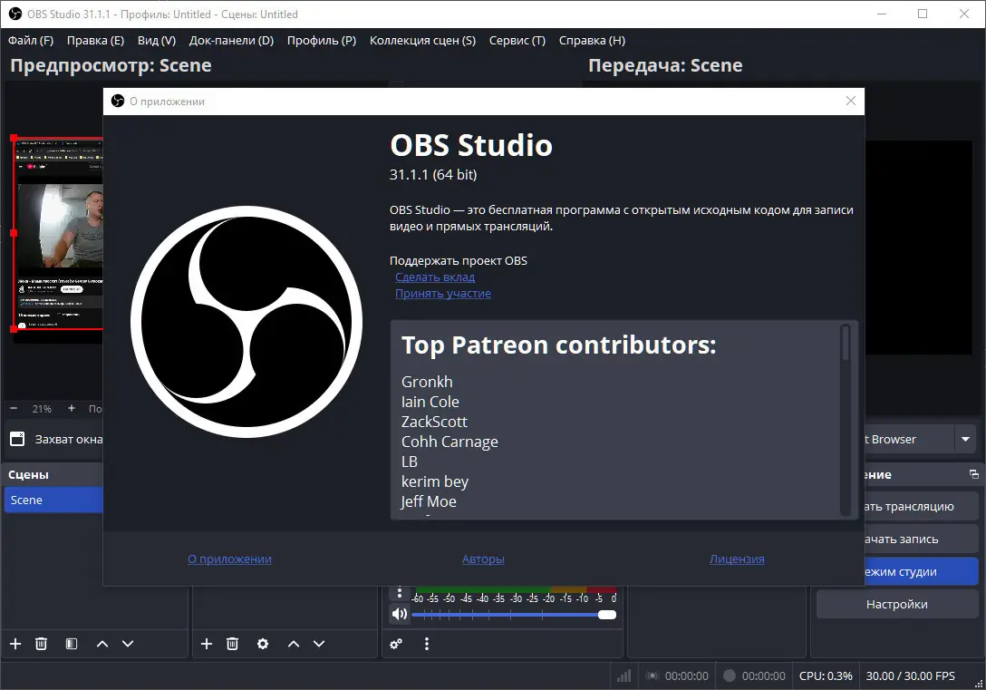Show the Авторы section link

tap(483, 559)
